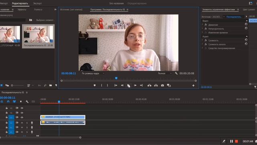
Task: Open Цвет Lumetri panel tab
Action: tap(249, 10)
